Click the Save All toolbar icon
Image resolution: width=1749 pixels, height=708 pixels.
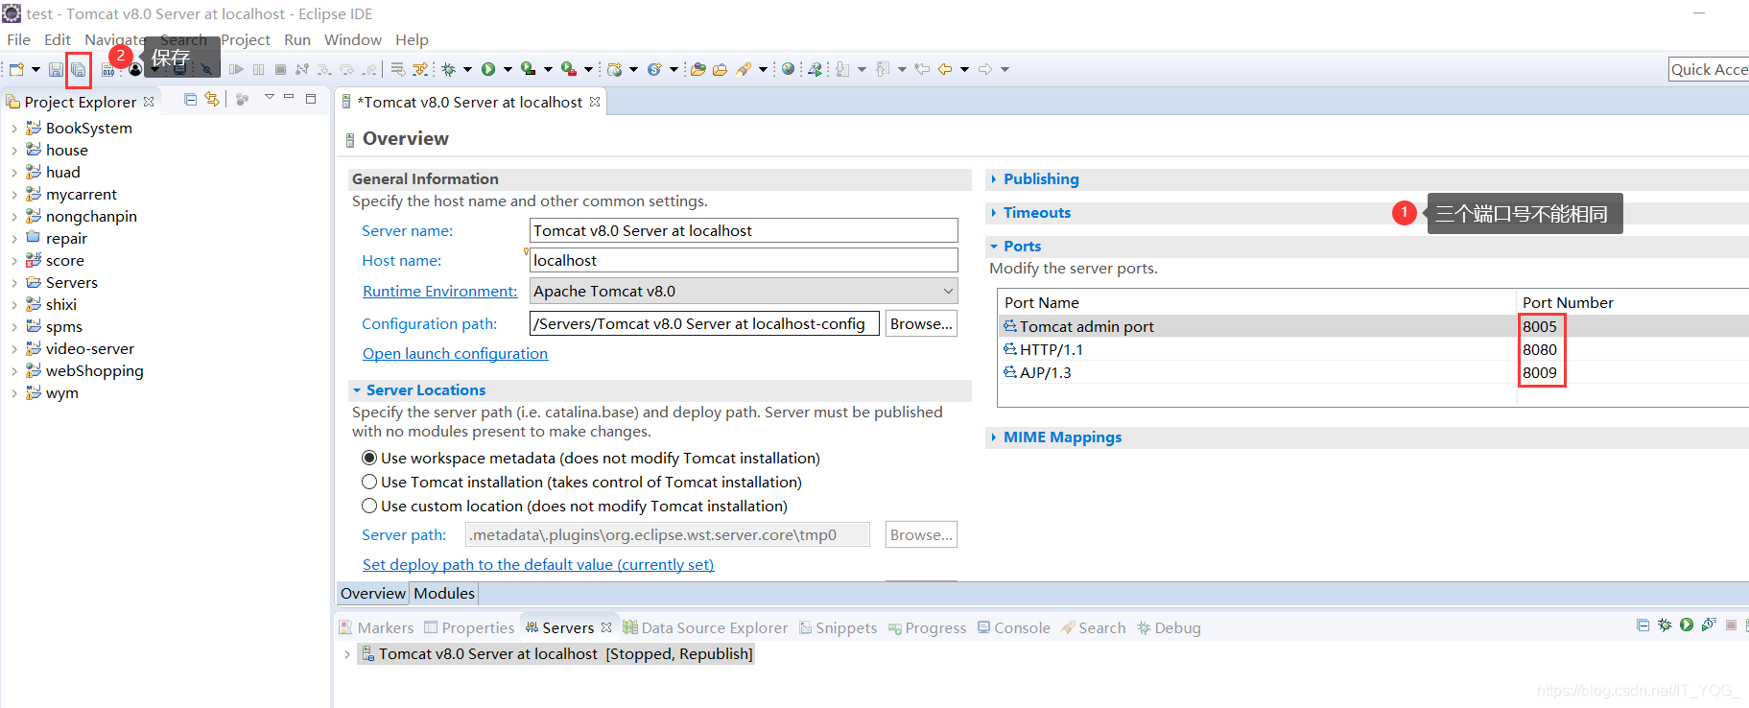pyautogui.click(x=78, y=69)
